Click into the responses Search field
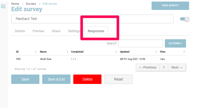 pos(140,43)
